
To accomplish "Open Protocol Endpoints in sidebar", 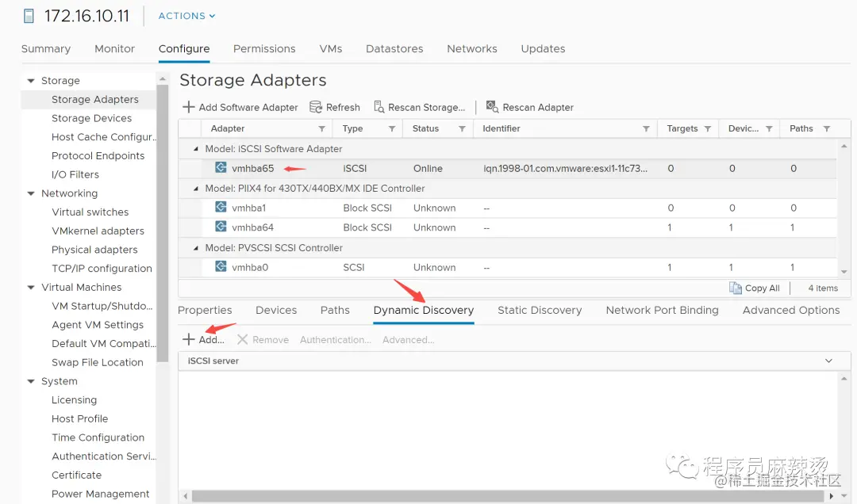I will click(x=98, y=155).
